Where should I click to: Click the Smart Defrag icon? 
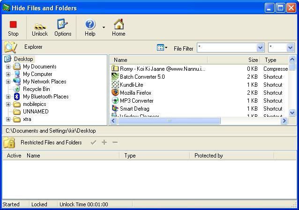(115, 109)
